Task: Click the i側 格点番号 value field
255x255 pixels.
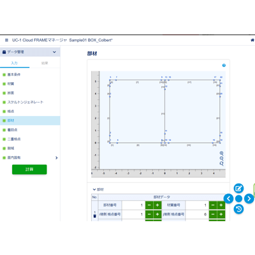Action: click(133, 214)
